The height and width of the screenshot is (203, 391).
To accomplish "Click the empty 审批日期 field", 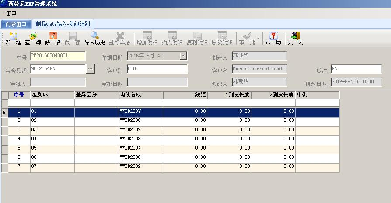I will (157, 82).
